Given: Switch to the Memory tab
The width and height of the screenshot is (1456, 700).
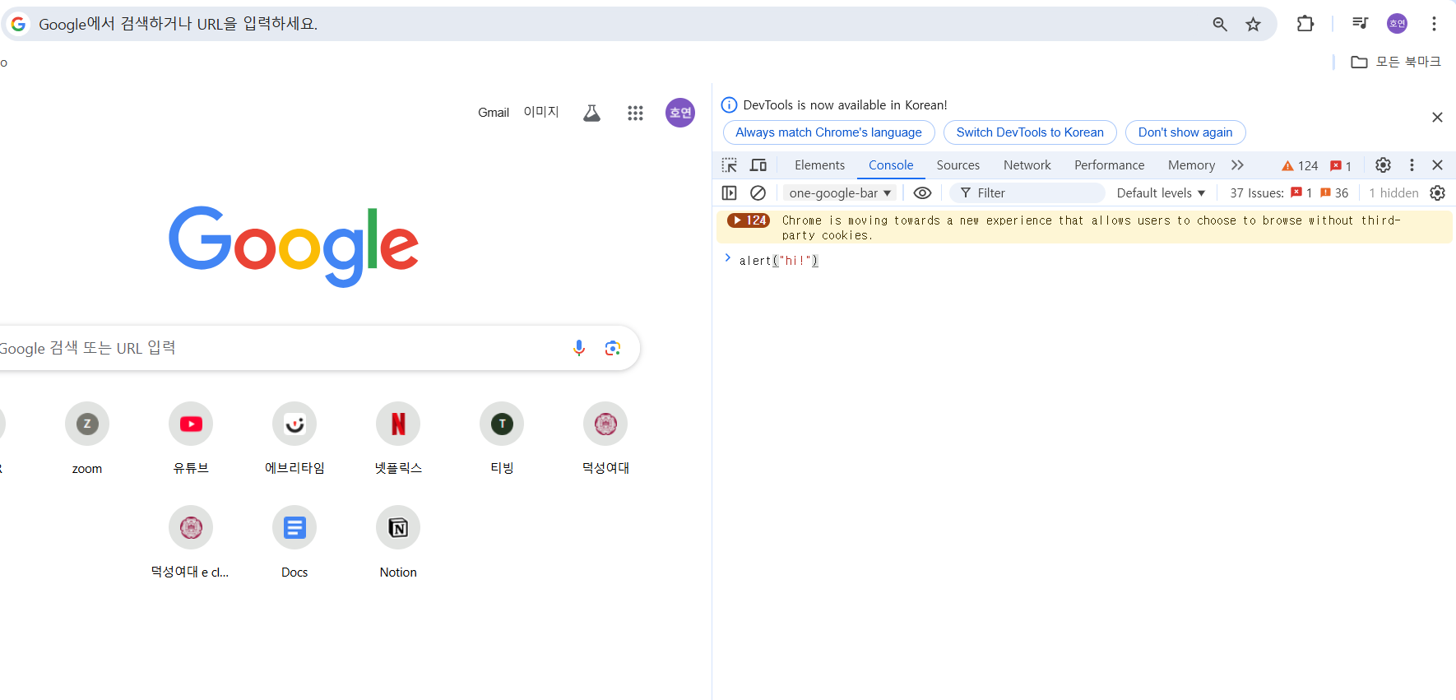Looking at the screenshot, I should (x=1191, y=165).
